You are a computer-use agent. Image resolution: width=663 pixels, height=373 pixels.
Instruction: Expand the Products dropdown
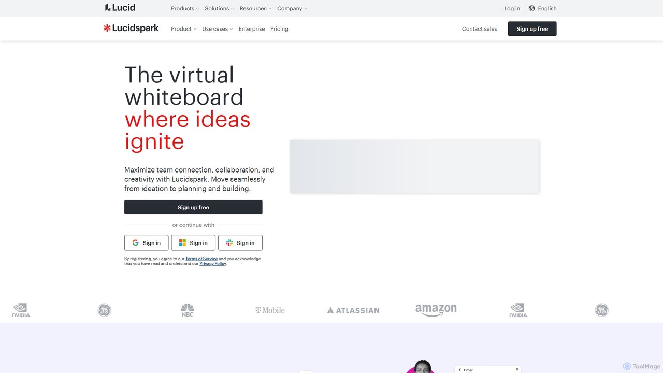(185, 8)
